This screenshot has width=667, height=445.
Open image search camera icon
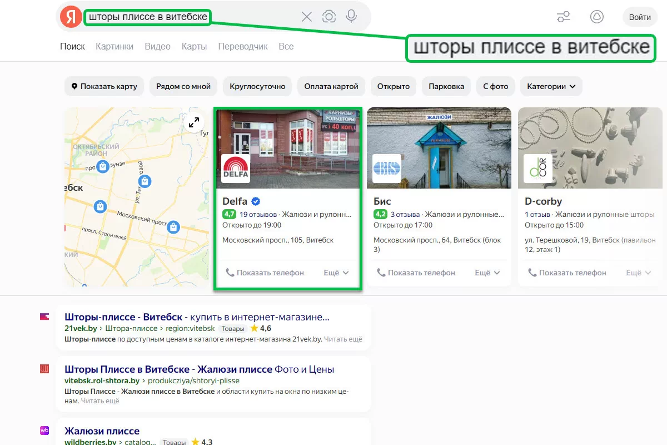tap(329, 17)
